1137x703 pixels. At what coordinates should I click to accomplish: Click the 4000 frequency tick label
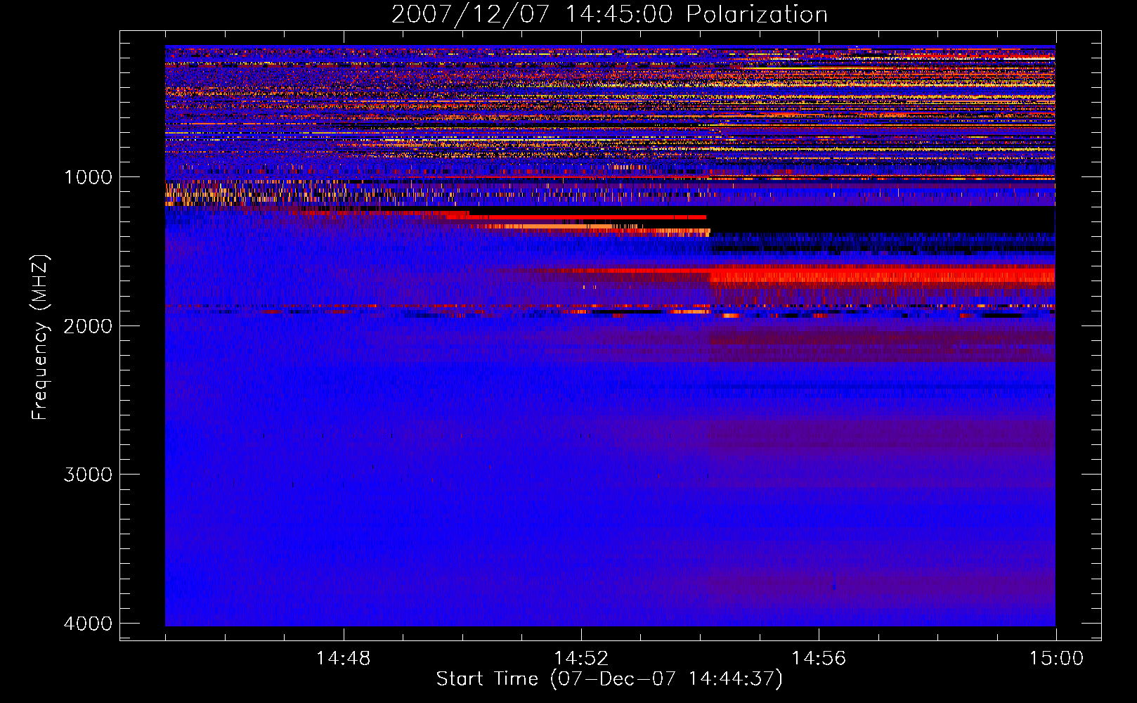click(x=88, y=623)
